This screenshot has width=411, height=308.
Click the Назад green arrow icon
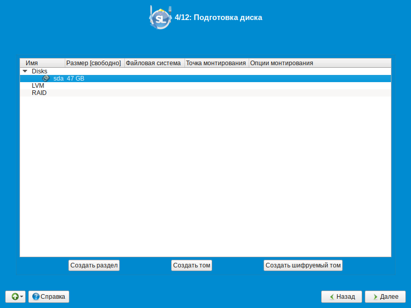coord(332,297)
